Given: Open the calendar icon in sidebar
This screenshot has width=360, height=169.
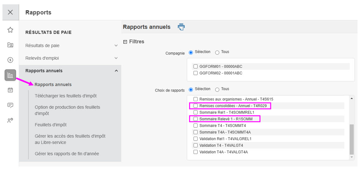Looking at the screenshot, I should click(10, 90).
